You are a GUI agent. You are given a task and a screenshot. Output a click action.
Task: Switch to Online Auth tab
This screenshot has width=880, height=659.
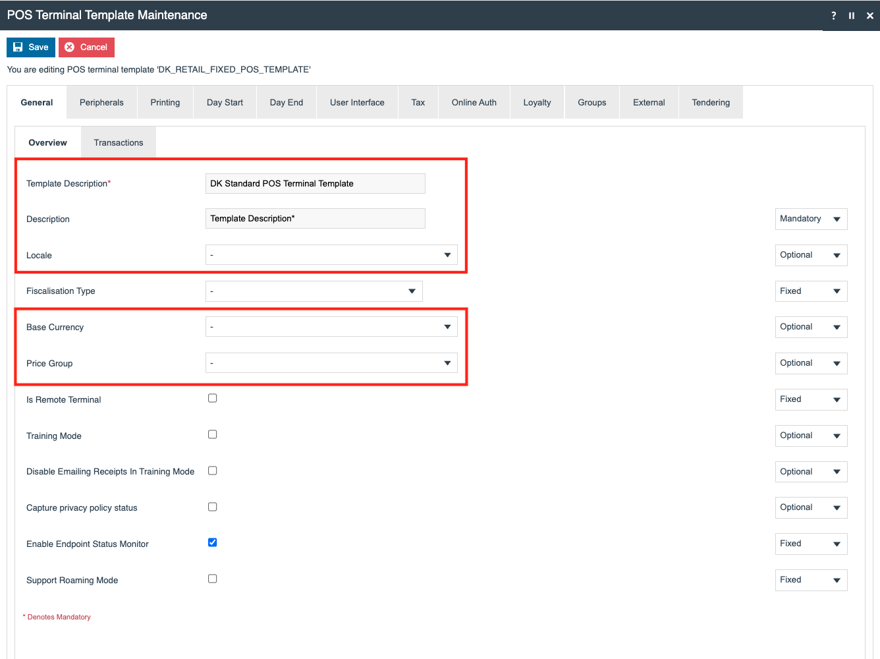click(474, 102)
